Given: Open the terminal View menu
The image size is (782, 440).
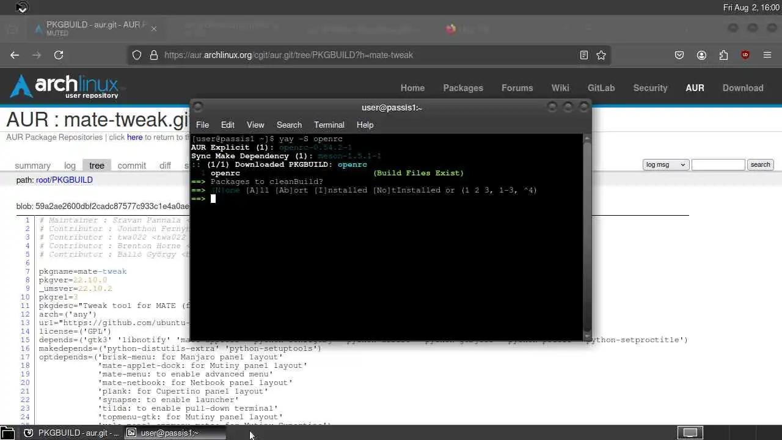Looking at the screenshot, I should 255,125.
